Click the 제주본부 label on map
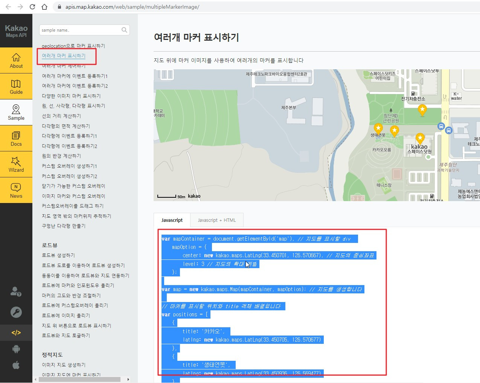 tap(289, 107)
